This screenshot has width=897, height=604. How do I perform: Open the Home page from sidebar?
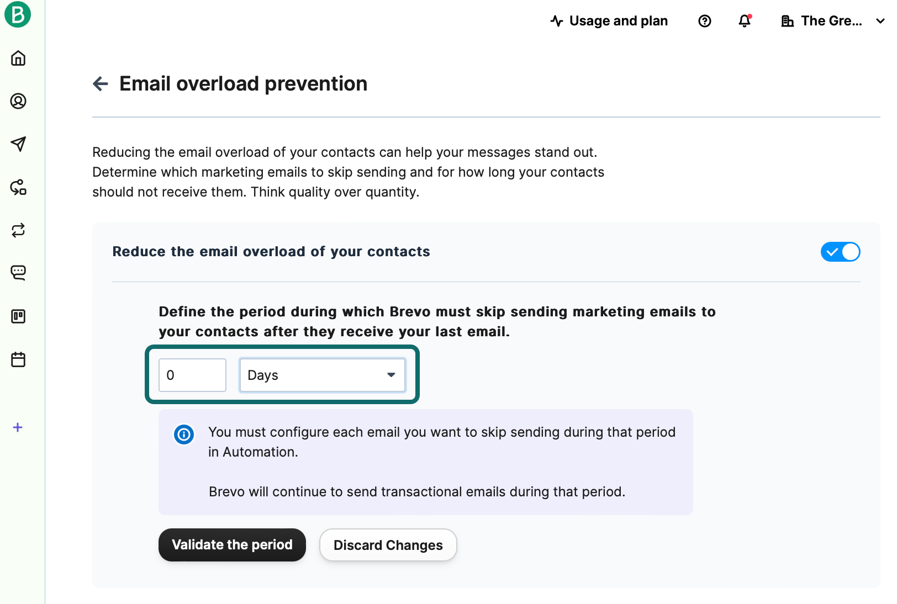pyautogui.click(x=18, y=58)
